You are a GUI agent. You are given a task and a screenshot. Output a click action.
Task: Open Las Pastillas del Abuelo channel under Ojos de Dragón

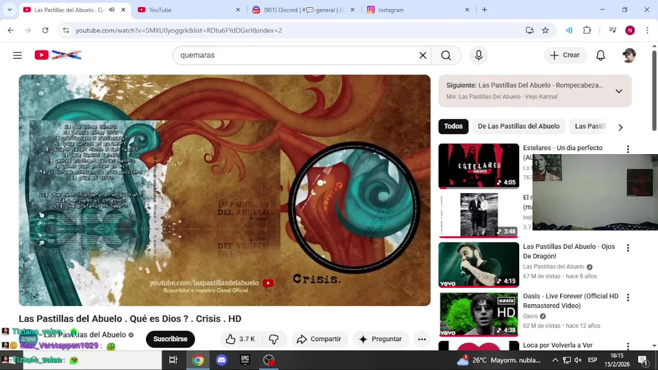pyautogui.click(x=554, y=267)
